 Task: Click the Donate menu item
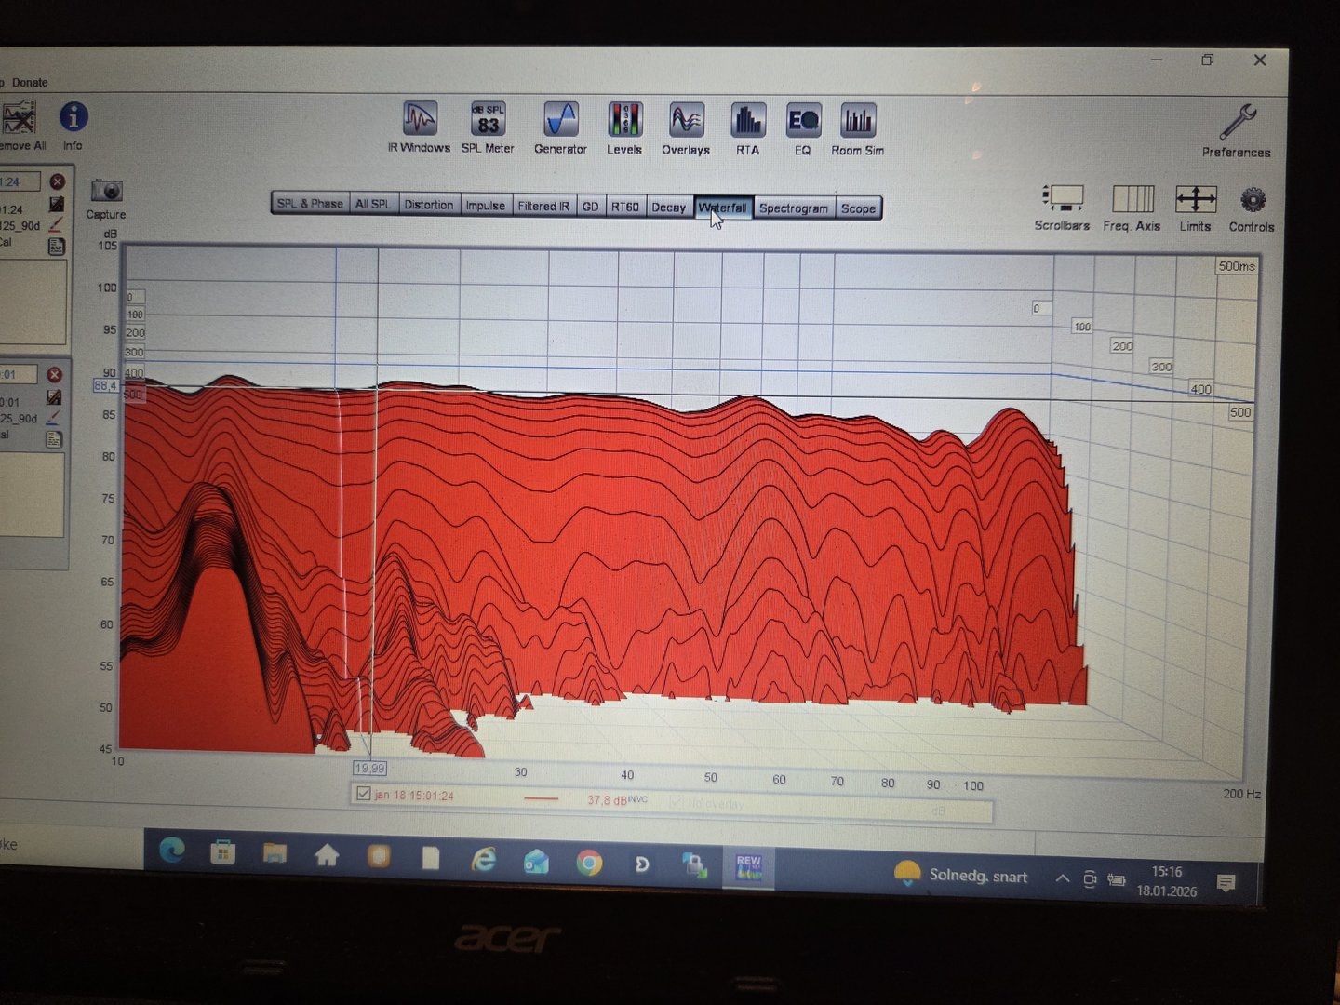coord(30,83)
